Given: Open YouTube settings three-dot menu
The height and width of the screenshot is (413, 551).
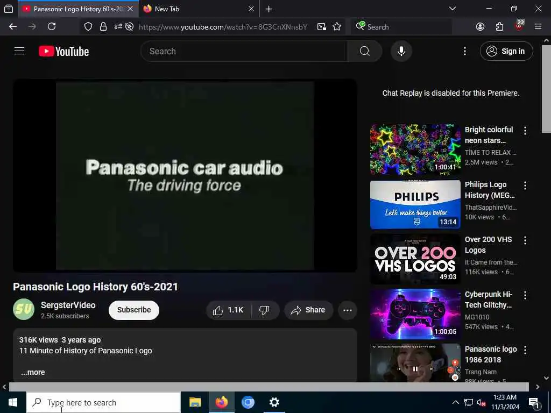Looking at the screenshot, I should click(464, 51).
